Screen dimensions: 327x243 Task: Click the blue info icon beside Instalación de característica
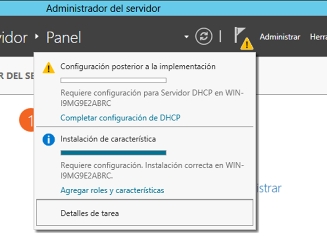click(x=49, y=140)
